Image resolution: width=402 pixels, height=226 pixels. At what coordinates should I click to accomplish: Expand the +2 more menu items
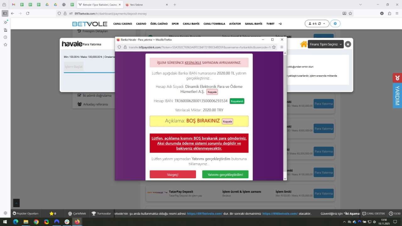280,24
